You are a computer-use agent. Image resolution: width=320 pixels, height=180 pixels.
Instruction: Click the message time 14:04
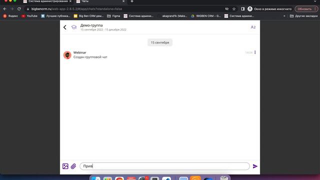click(x=249, y=52)
